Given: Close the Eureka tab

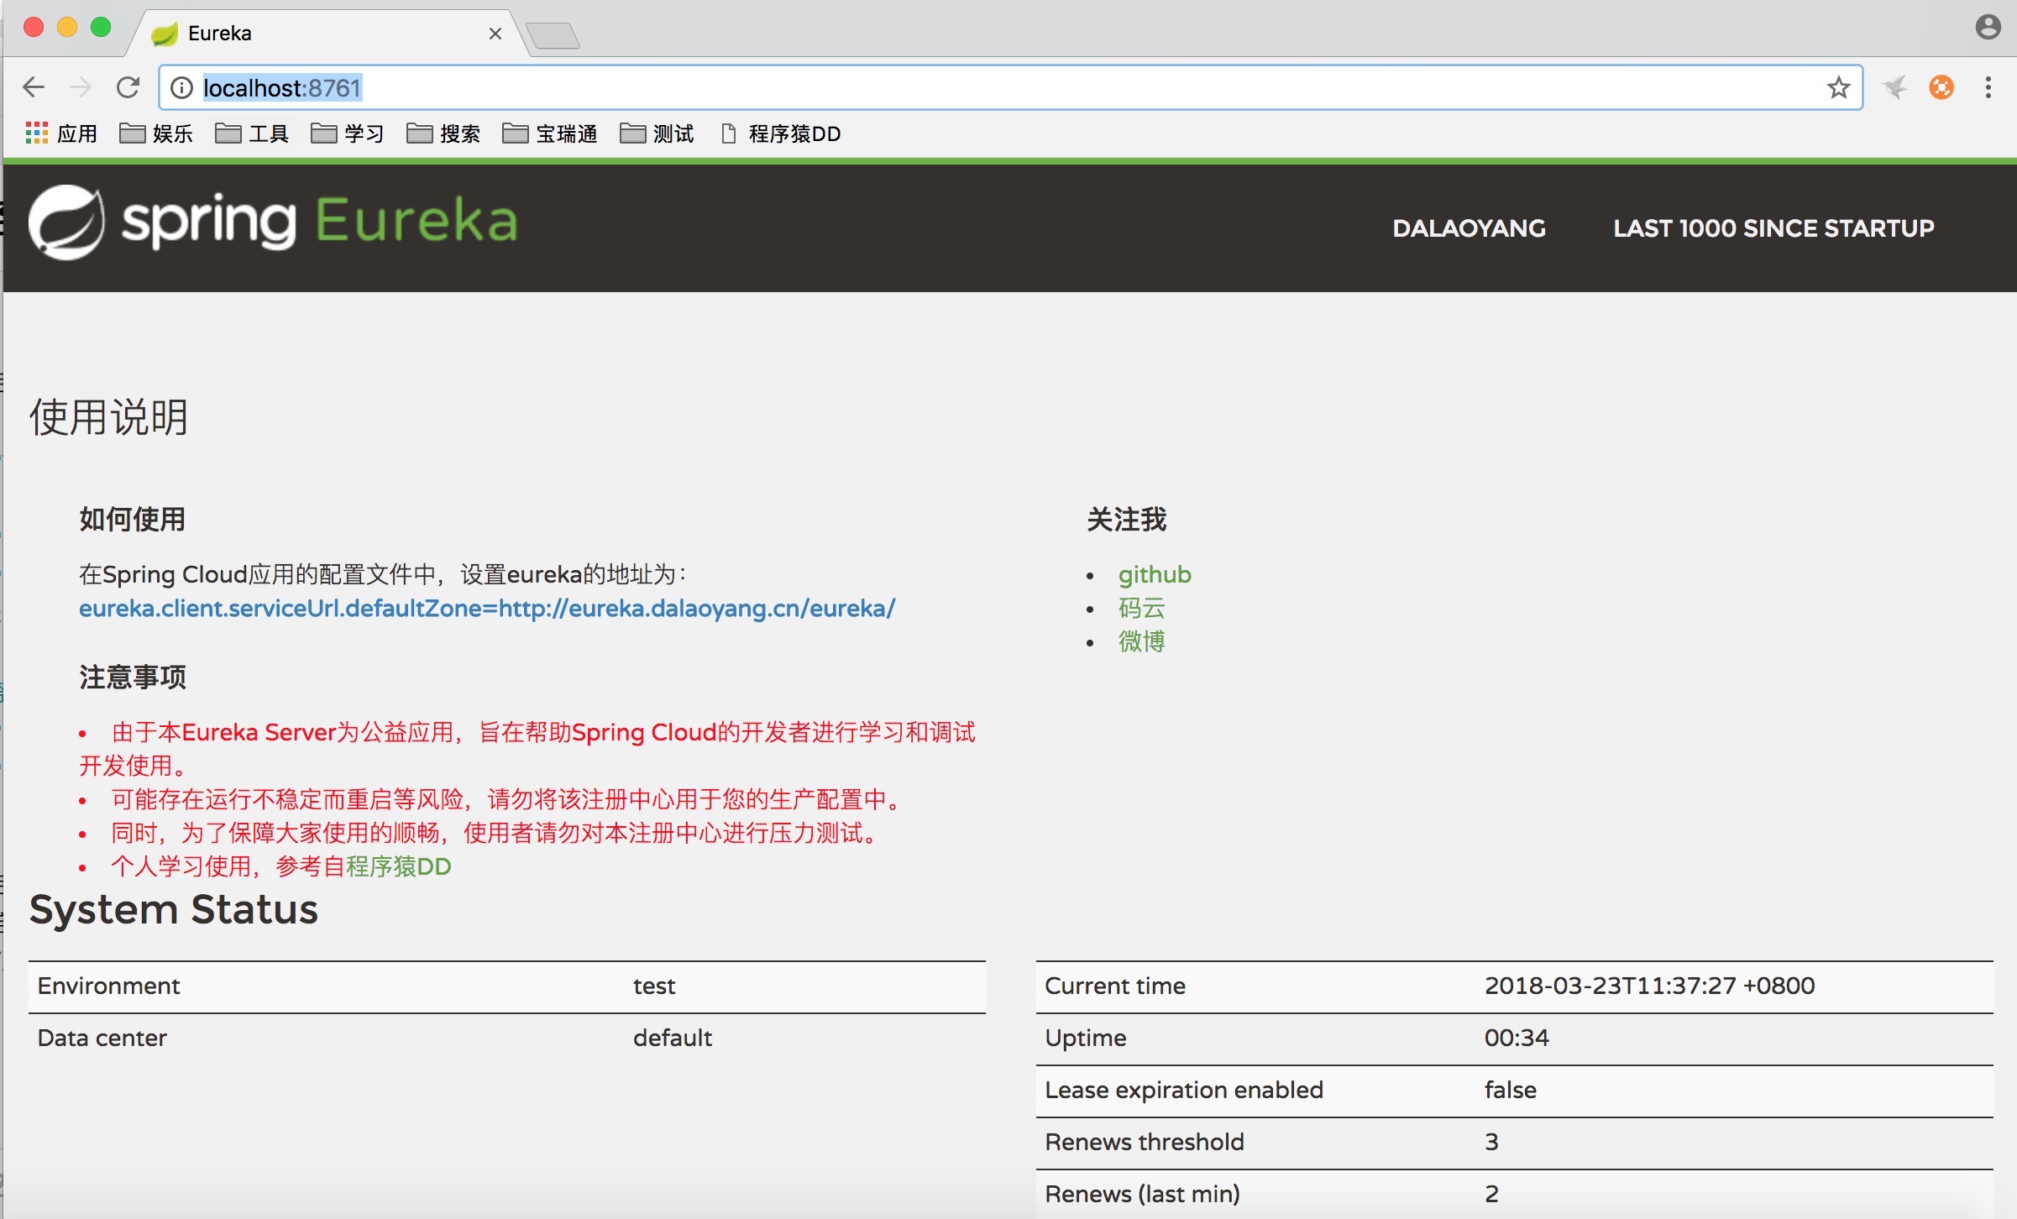Looking at the screenshot, I should (495, 34).
